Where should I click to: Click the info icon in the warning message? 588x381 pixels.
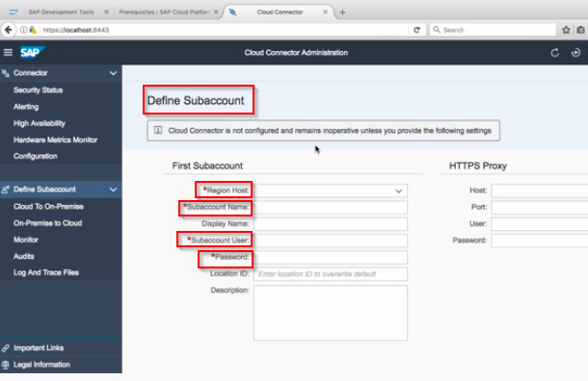pos(158,131)
